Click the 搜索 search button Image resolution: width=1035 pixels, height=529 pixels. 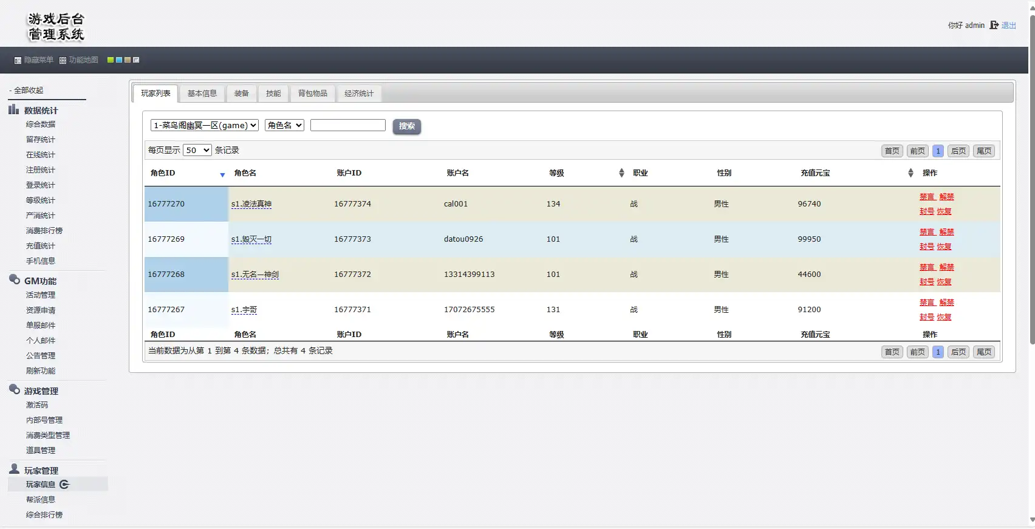coord(407,126)
